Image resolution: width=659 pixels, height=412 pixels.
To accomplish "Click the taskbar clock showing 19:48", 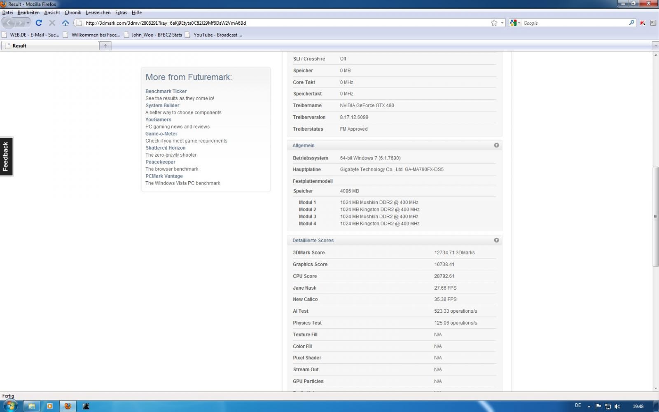I will [638, 407].
